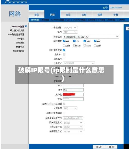Open 组播VLAN in the sidebar

pyautogui.click(x=20, y=47)
